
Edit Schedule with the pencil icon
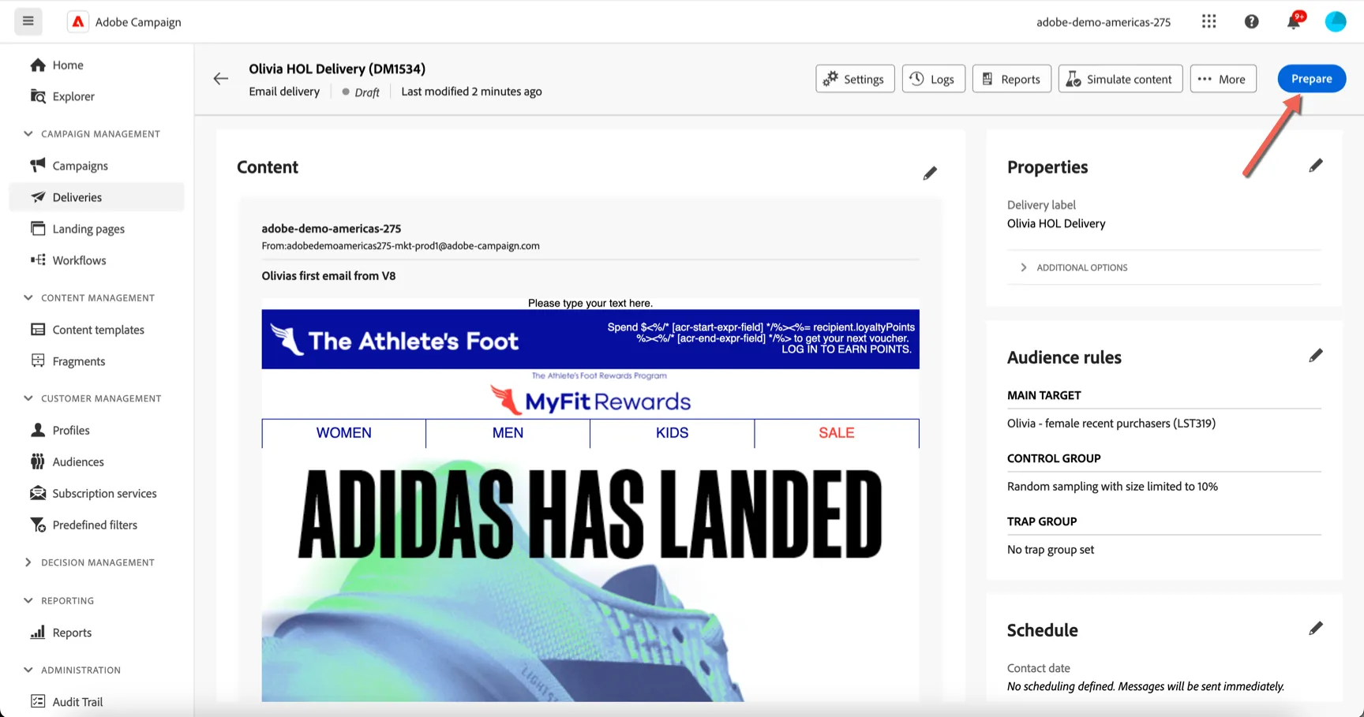(x=1315, y=628)
